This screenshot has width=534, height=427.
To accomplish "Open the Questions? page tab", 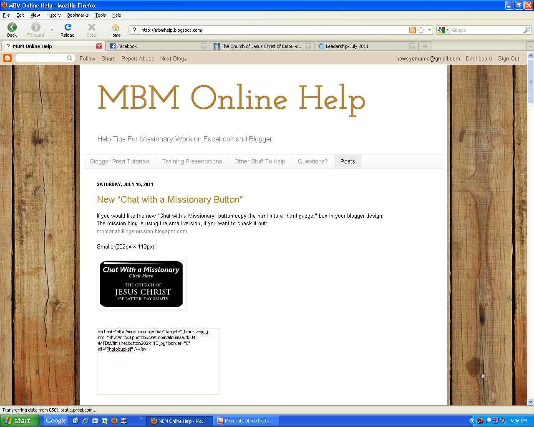I will [x=313, y=161].
